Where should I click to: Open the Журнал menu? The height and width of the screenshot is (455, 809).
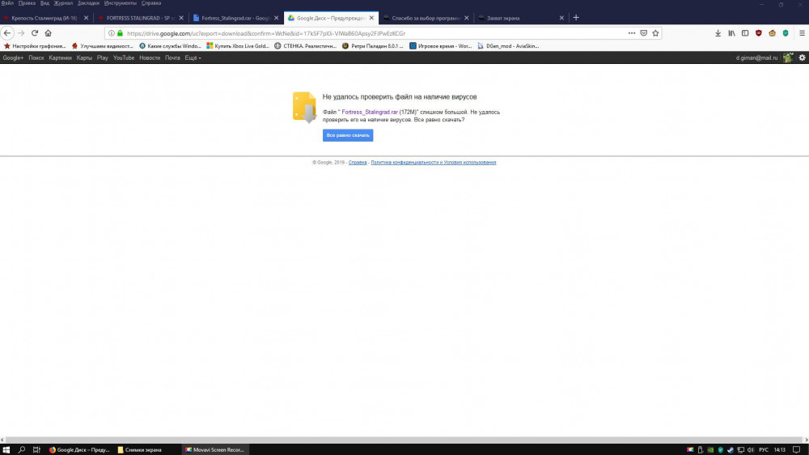(x=63, y=3)
